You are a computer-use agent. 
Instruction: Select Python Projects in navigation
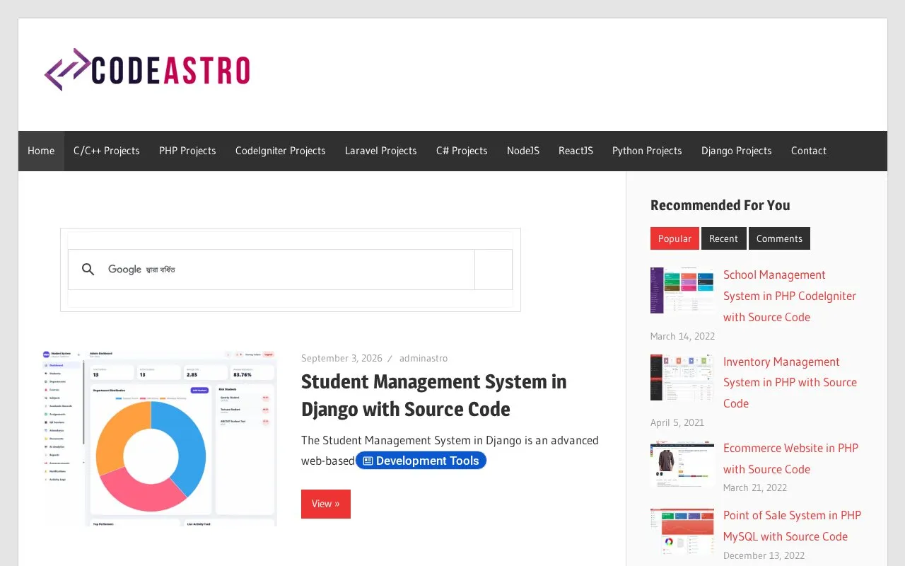click(647, 151)
